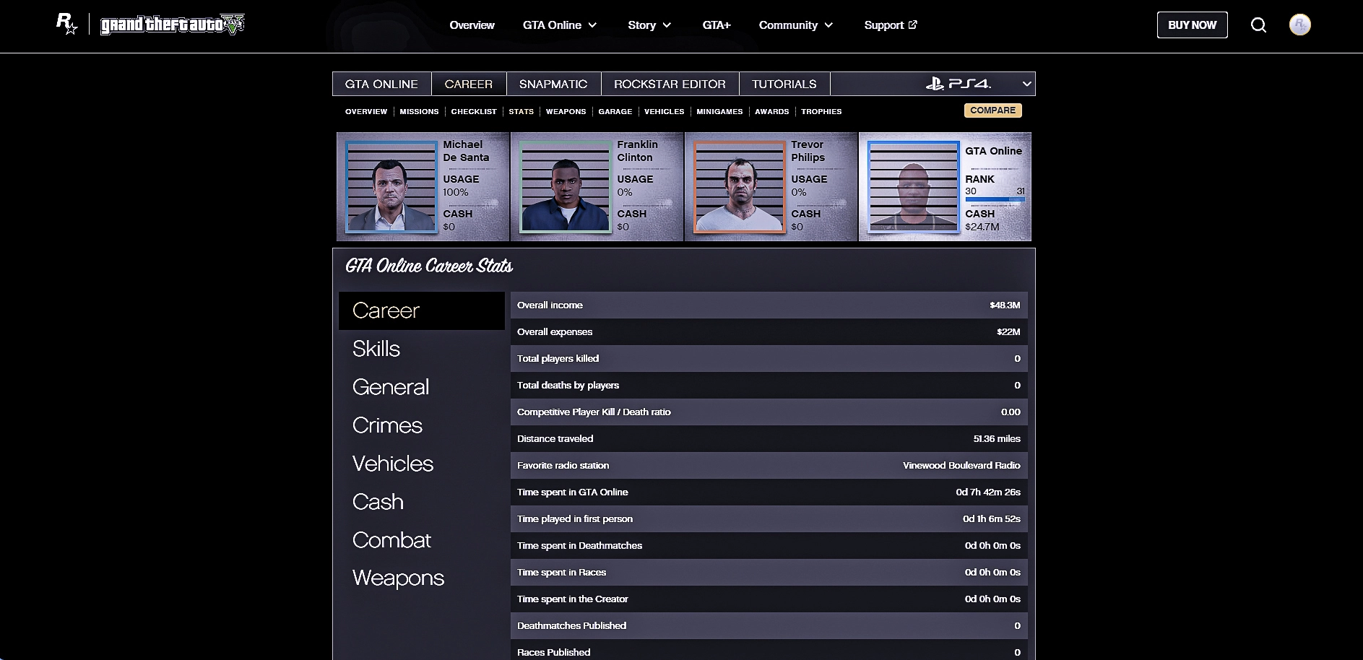Select Trevor Philips' mugshot
The height and width of the screenshot is (660, 1363).
[x=739, y=187]
